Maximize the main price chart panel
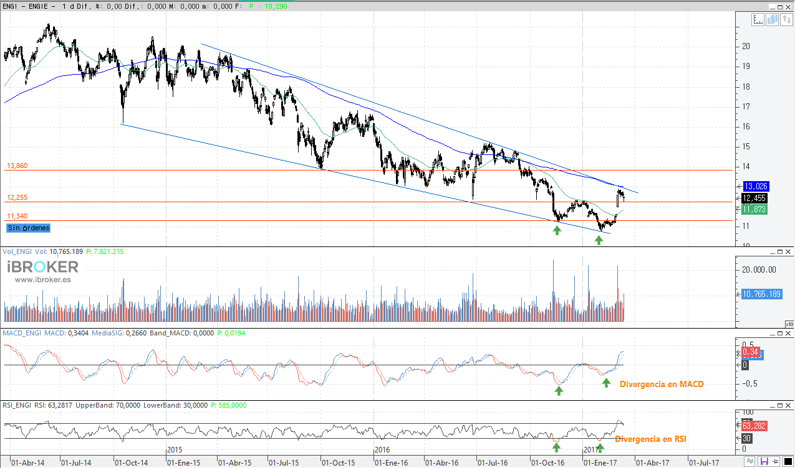 click(x=779, y=6)
